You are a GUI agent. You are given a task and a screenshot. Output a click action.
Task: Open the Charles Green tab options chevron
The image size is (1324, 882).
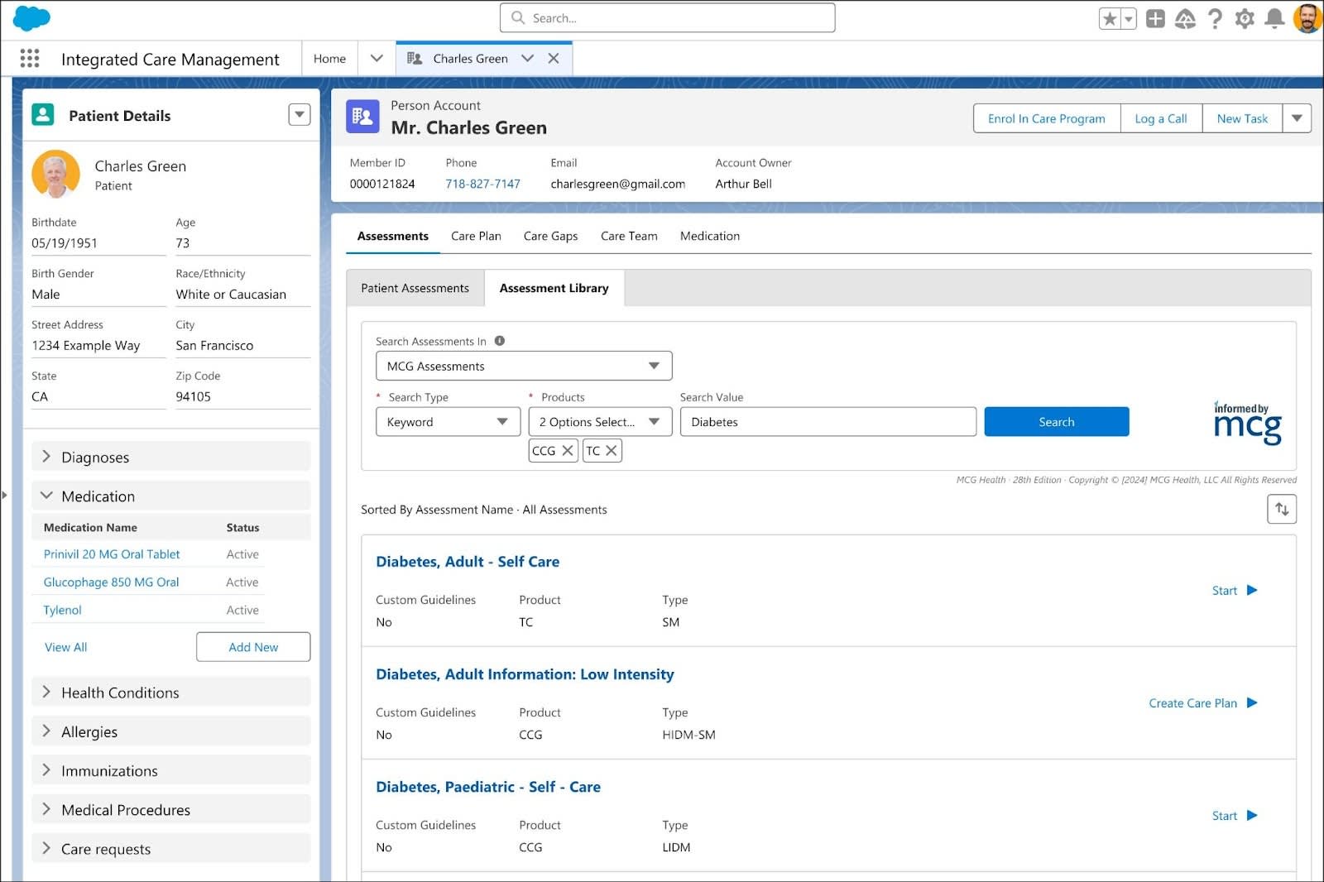527,59
